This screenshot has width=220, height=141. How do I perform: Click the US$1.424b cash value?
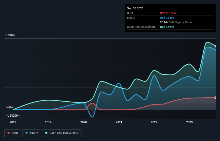point(167,27)
